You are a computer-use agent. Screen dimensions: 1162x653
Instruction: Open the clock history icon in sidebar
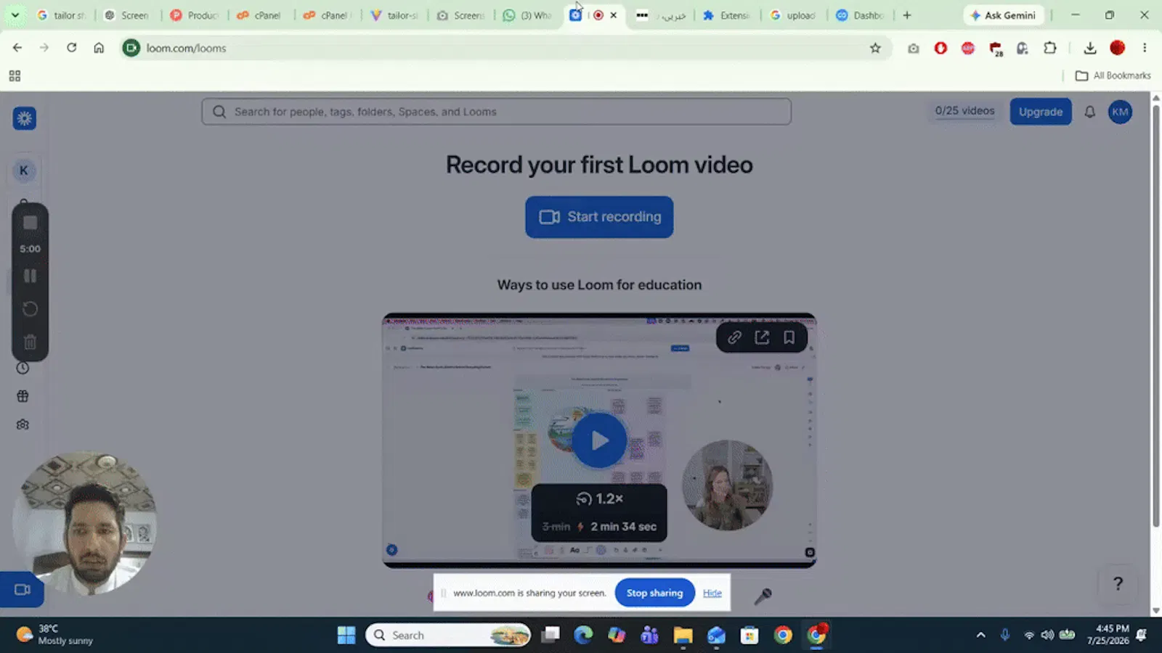tap(23, 369)
